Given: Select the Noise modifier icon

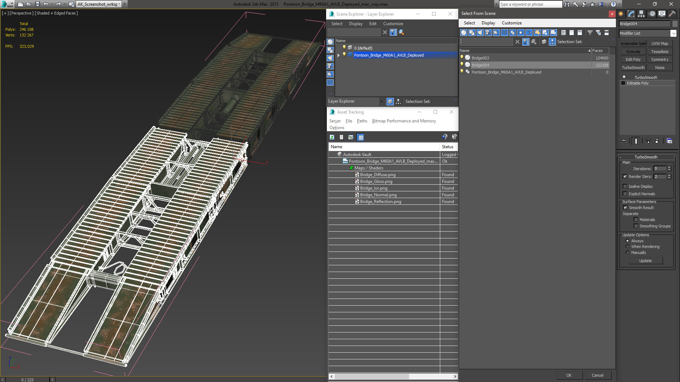Looking at the screenshot, I should pos(661,68).
